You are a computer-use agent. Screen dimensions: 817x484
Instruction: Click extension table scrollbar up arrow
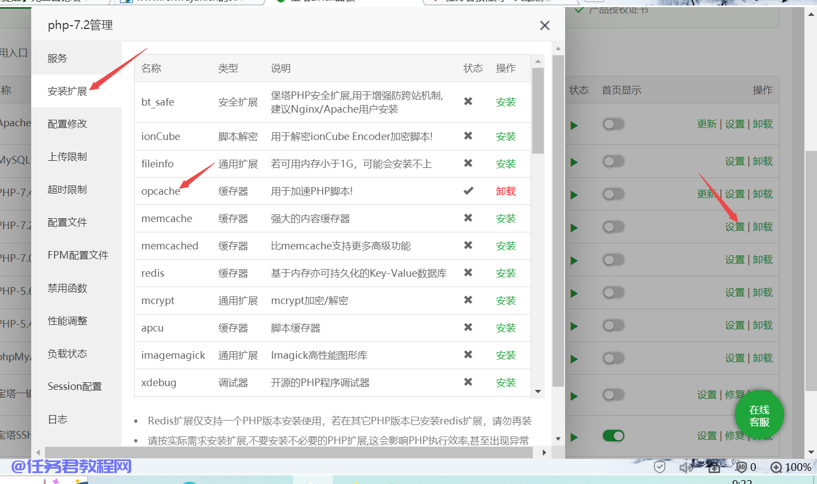pyautogui.click(x=538, y=61)
